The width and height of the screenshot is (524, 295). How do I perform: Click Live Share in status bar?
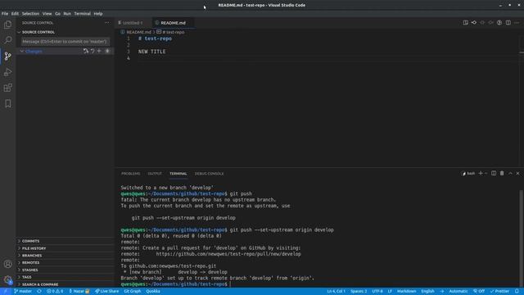pyautogui.click(x=107, y=292)
